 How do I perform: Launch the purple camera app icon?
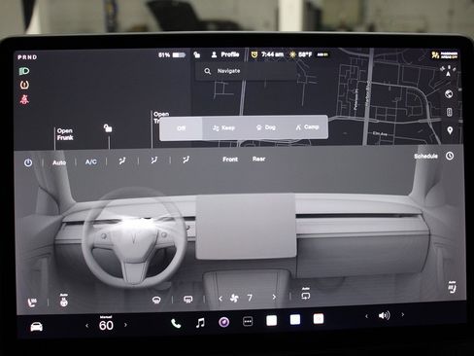[224, 322]
